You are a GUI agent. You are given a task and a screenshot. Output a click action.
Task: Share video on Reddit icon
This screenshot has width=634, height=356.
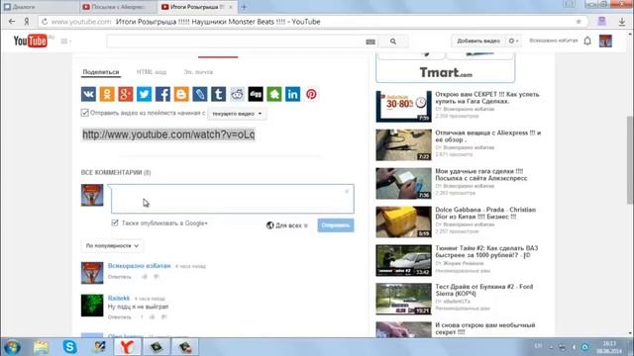click(x=237, y=95)
